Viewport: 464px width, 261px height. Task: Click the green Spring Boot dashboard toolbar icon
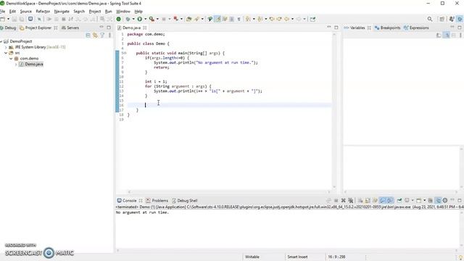119,20
